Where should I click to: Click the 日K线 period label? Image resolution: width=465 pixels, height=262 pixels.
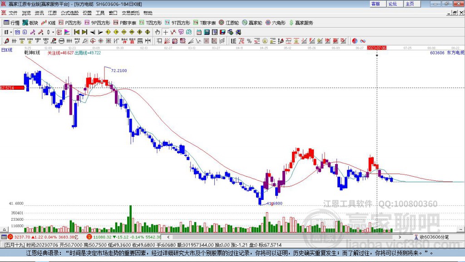pyautogui.click(x=6, y=50)
